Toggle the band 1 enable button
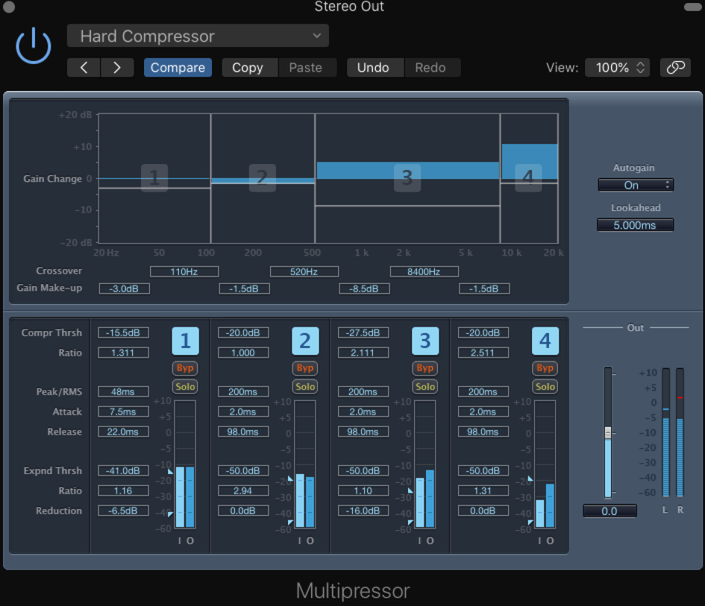 [x=185, y=341]
